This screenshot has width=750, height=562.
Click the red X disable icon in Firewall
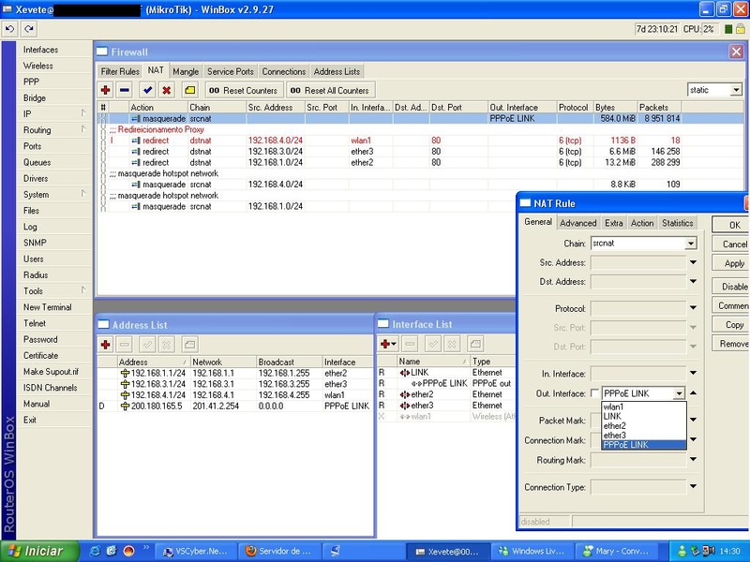[167, 90]
